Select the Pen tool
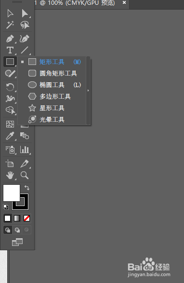Viewport: 184px width, 283px height. [x=10, y=39]
